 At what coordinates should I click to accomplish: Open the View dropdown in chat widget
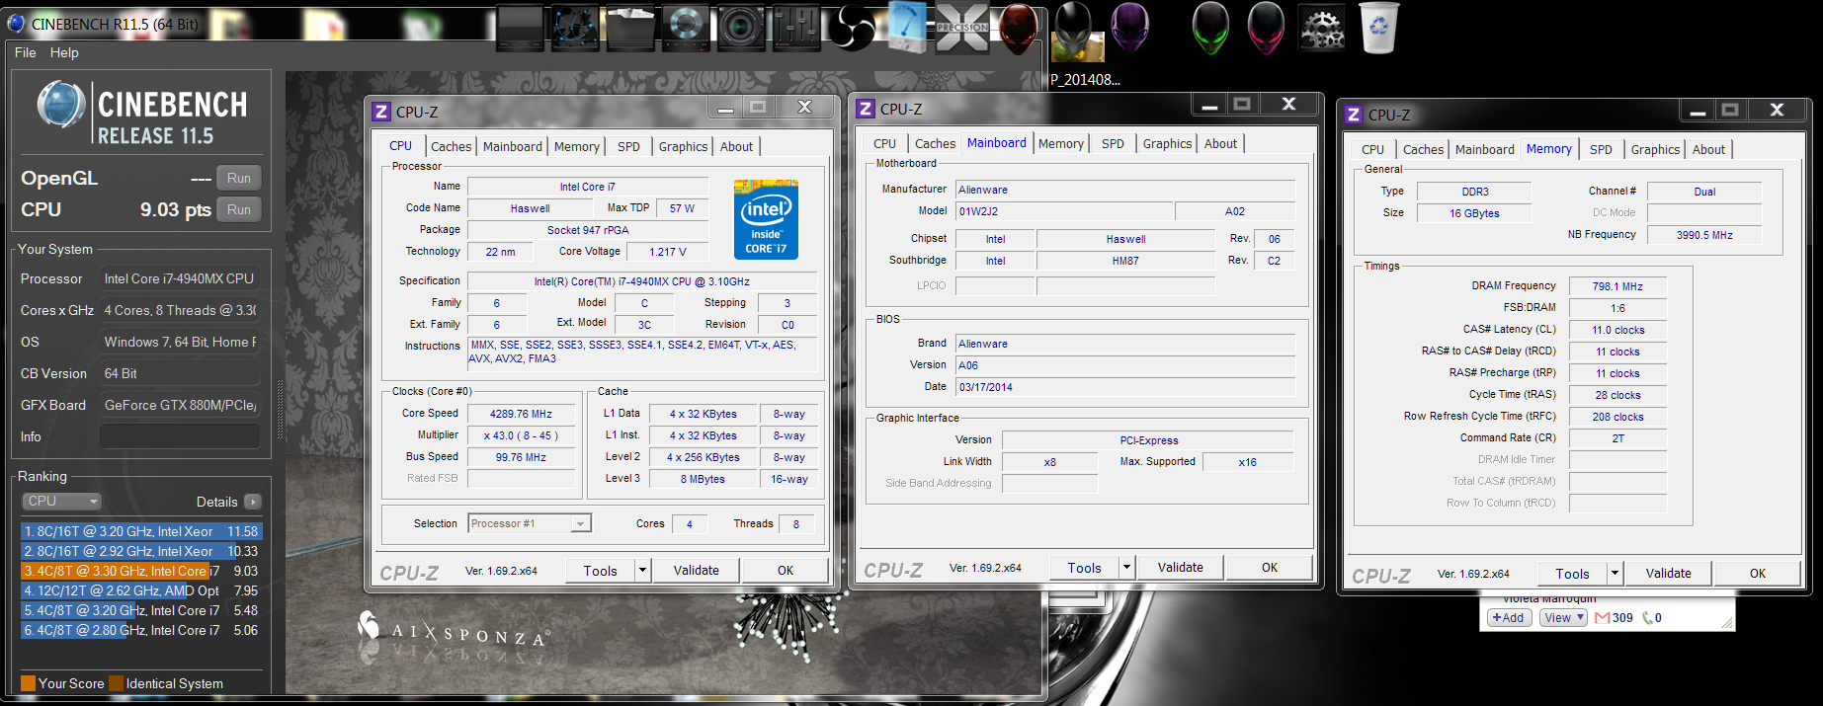coord(1563,618)
